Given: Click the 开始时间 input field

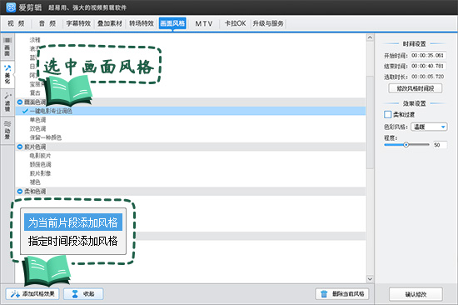Looking at the screenshot, I should (x=428, y=56).
